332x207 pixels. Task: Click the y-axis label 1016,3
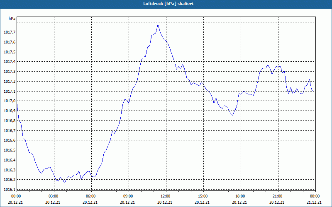pos(10,170)
